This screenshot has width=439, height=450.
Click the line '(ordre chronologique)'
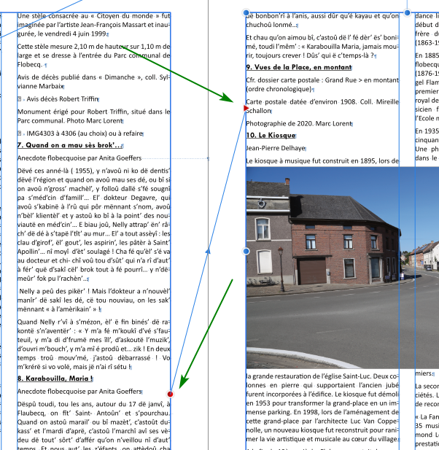coord(279,89)
